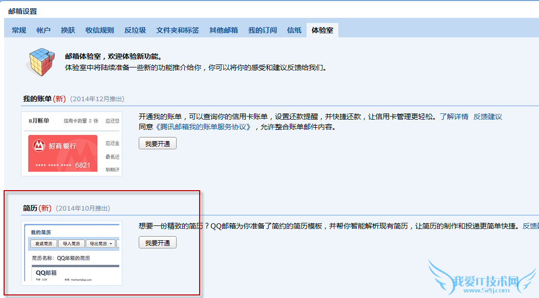
Task: Select the 信纸 tab
Action: 294,30
